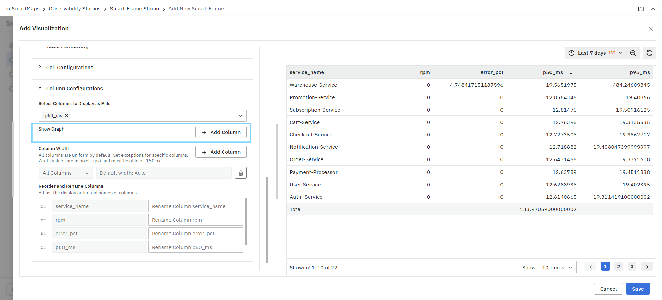This screenshot has width=662, height=300.
Task: Grab the drag handle for service_name row
Action: (43, 207)
